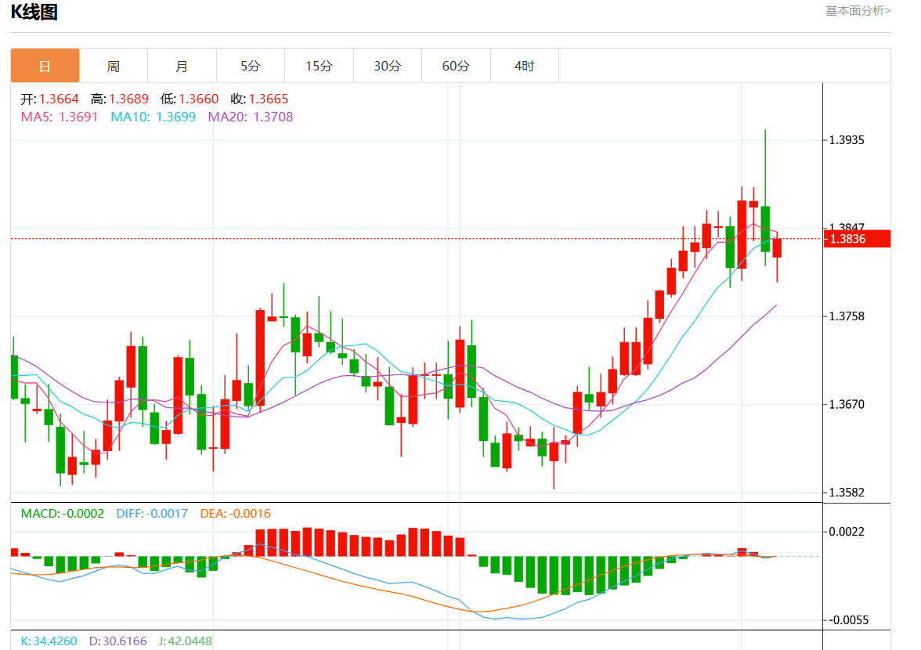Click the DEA: -0.0016 label
This screenshot has width=921, height=650.
click(236, 514)
